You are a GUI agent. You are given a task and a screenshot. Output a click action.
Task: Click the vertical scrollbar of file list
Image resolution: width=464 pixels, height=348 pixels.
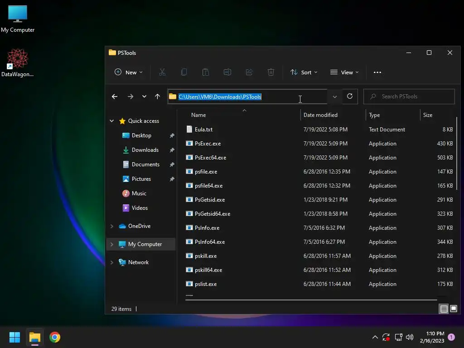(x=457, y=153)
